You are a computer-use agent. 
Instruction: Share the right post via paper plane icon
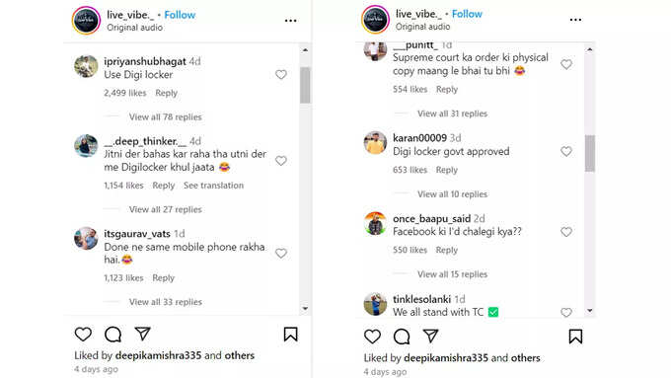click(431, 336)
